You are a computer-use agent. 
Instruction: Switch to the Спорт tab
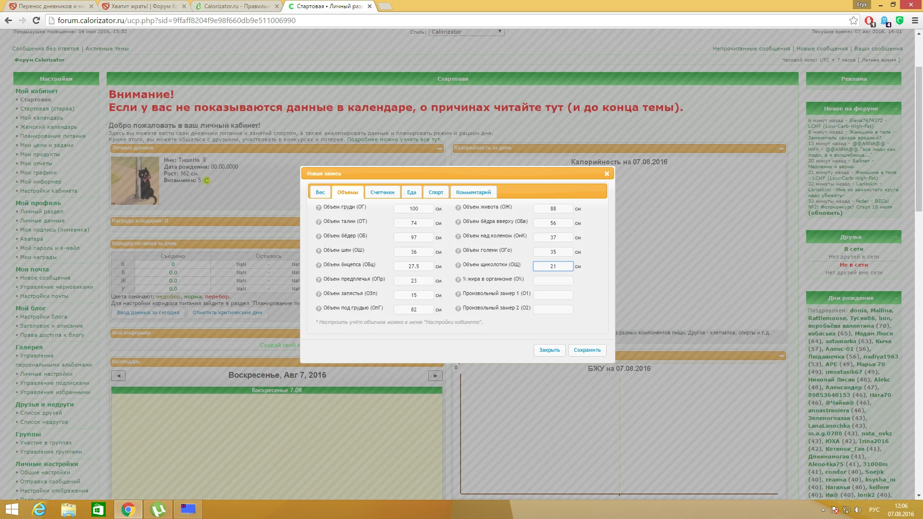pos(436,192)
